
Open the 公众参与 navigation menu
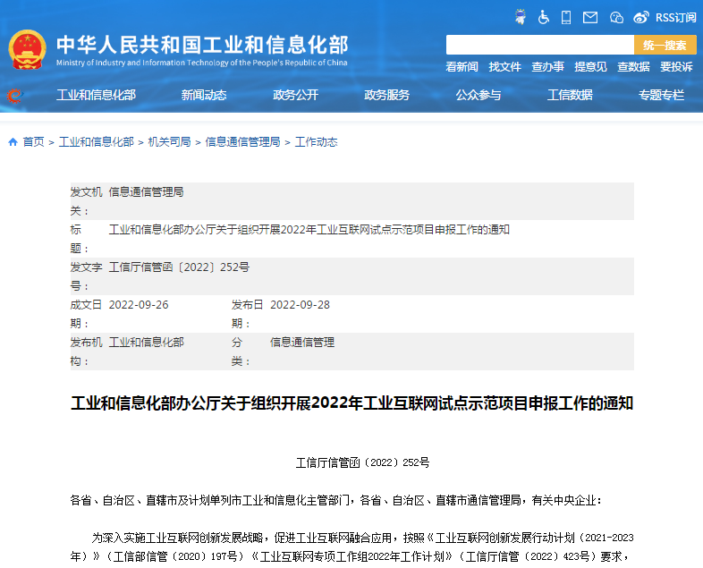click(479, 95)
